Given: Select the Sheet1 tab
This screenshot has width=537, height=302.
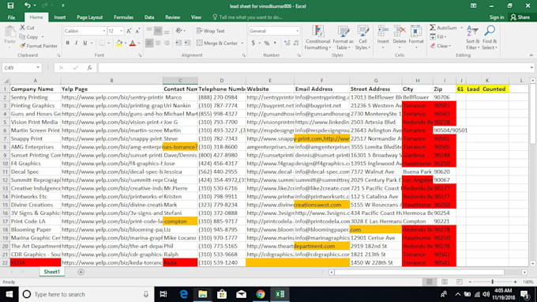Looking at the screenshot, I should (51, 271).
